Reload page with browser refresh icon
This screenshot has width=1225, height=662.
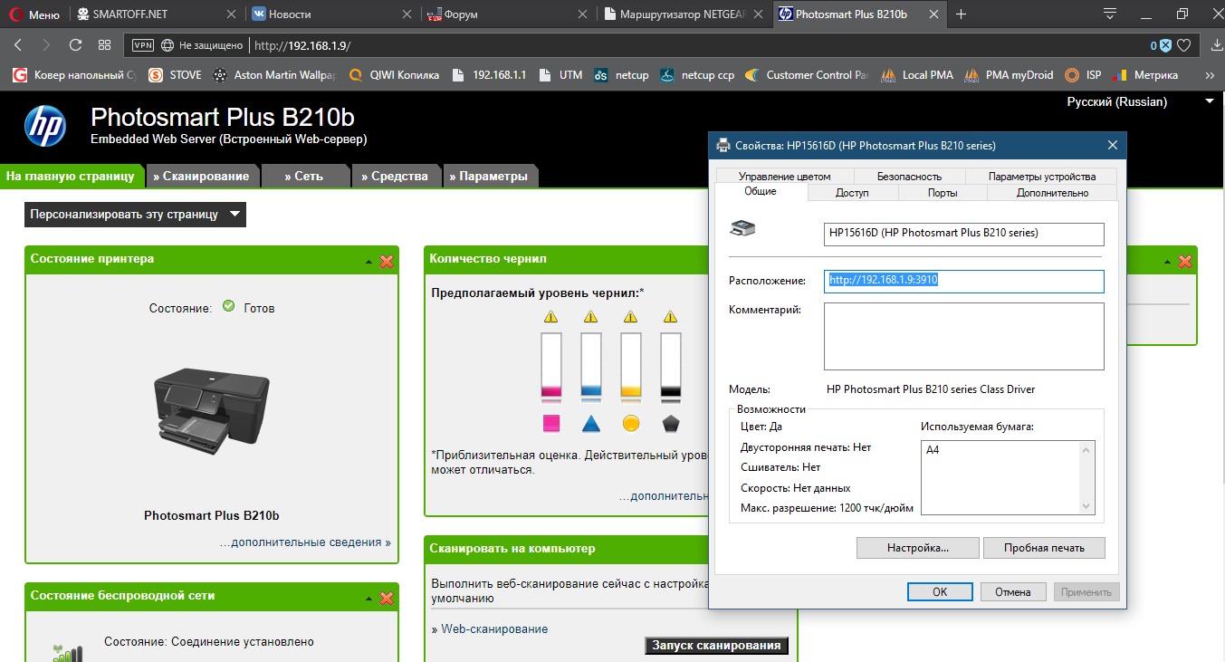click(x=75, y=44)
